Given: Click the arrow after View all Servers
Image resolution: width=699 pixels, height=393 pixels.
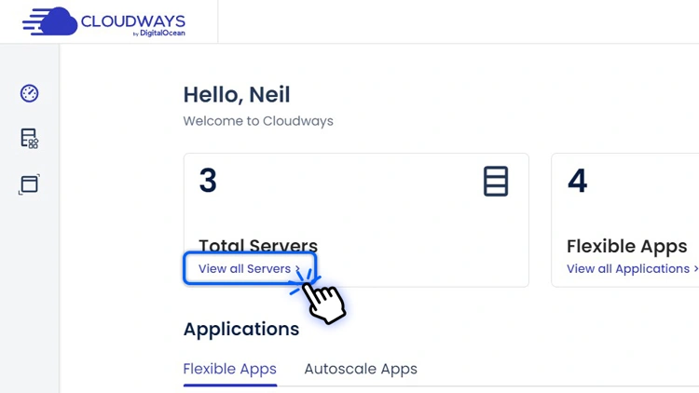Looking at the screenshot, I should [x=298, y=269].
